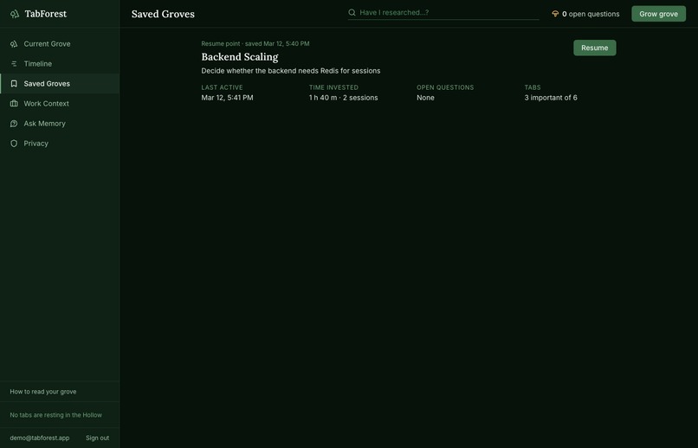The height and width of the screenshot is (448, 698).
Task: Select Saved Groves in sidebar
Action: [x=60, y=84]
